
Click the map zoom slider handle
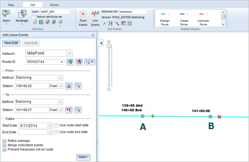pyautogui.click(x=109, y=46)
